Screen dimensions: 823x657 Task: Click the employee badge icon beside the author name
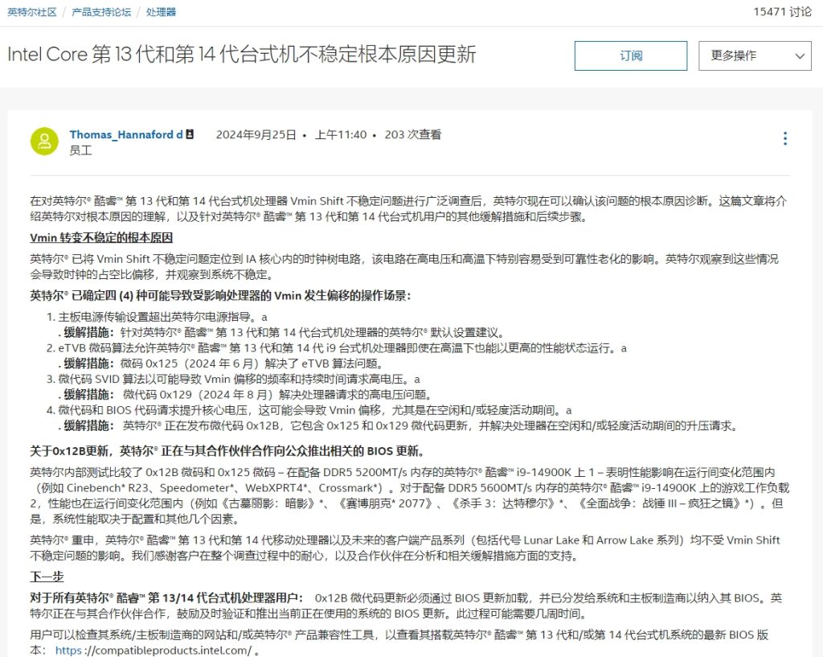click(190, 134)
